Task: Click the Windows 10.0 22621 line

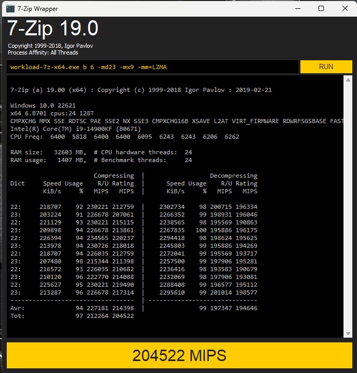Action: click(43, 105)
